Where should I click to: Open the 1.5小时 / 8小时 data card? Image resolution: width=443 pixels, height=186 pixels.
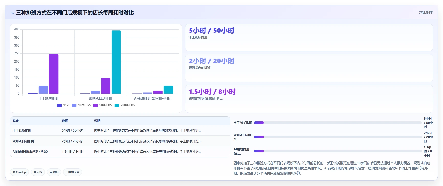click(309, 99)
